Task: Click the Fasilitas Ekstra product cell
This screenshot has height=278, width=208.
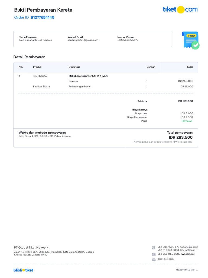Action: tap(41, 87)
